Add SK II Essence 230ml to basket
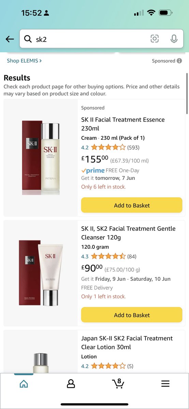The height and width of the screenshot is (409, 189). pos(132,205)
